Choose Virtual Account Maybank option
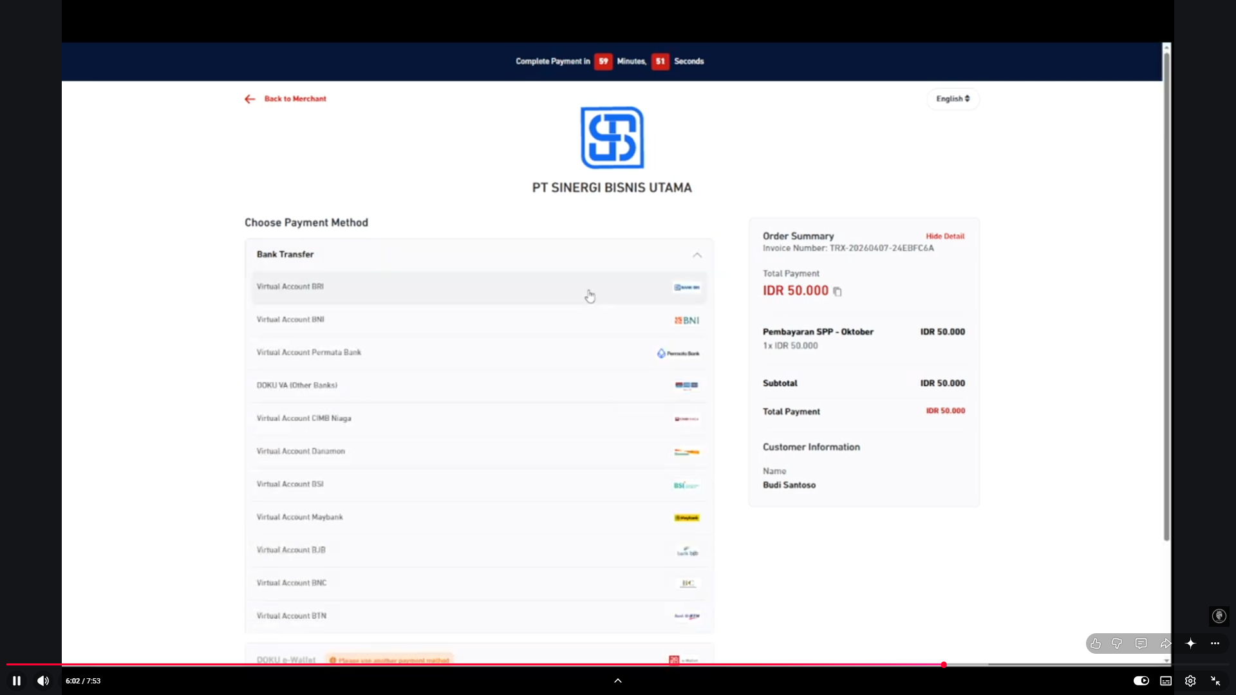This screenshot has width=1236, height=695. click(x=478, y=517)
